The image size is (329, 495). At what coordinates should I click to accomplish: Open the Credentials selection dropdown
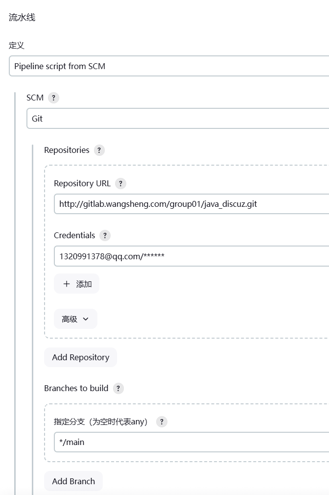coord(191,256)
